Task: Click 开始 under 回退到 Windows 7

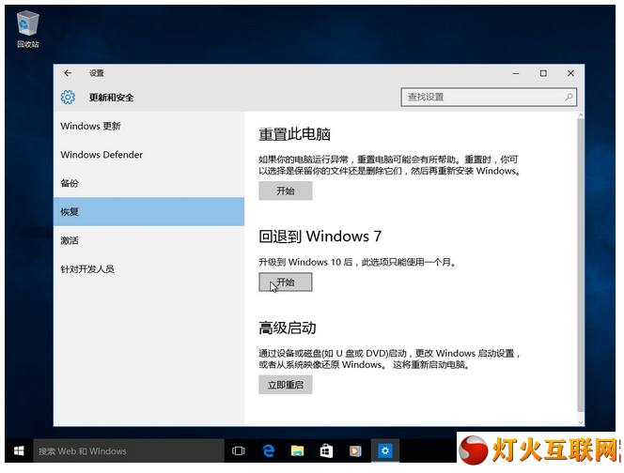Action: [286, 282]
